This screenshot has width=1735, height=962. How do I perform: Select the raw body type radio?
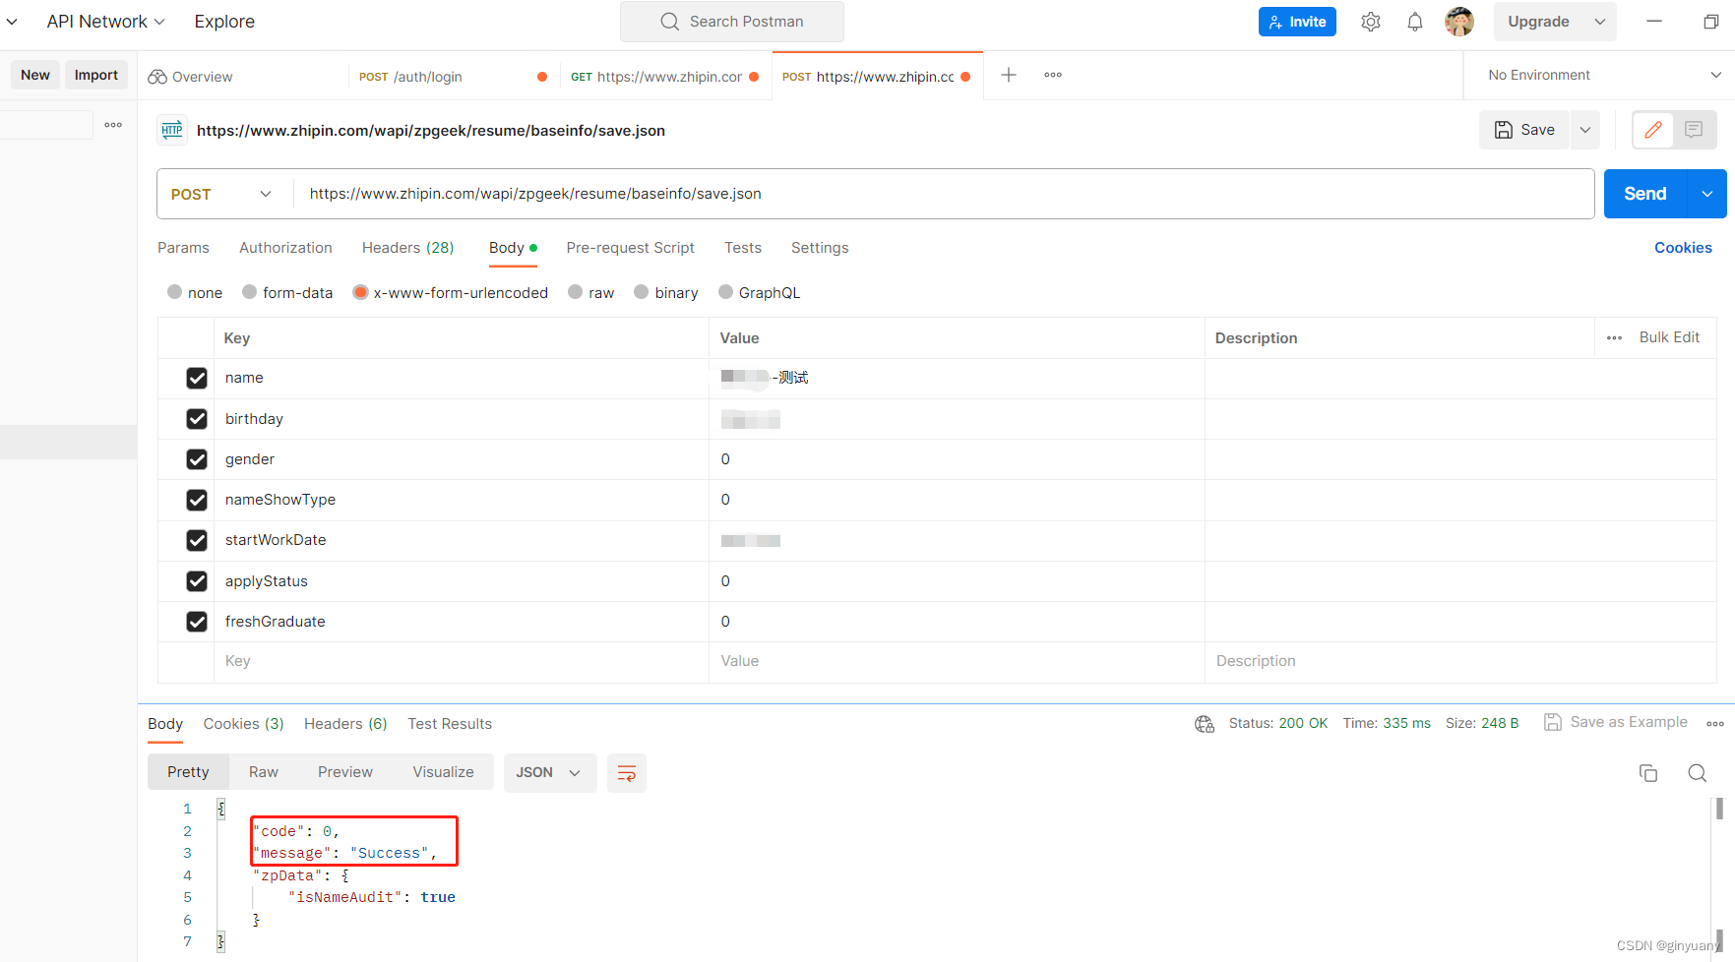click(576, 292)
